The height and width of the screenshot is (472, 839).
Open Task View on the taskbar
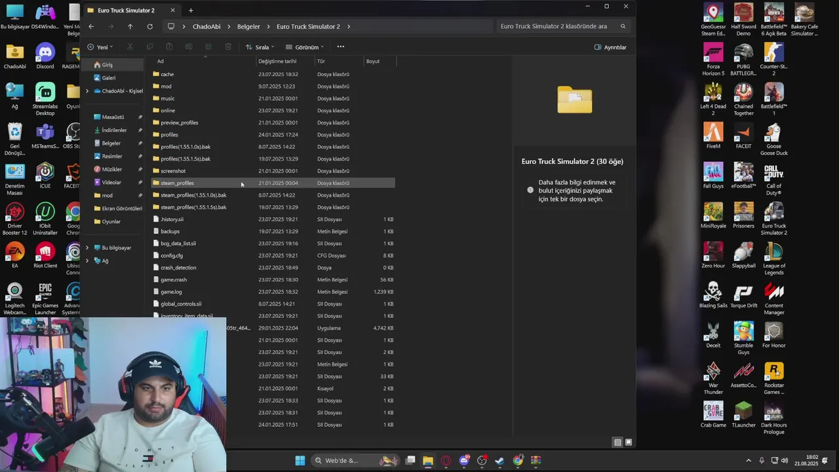(410, 460)
